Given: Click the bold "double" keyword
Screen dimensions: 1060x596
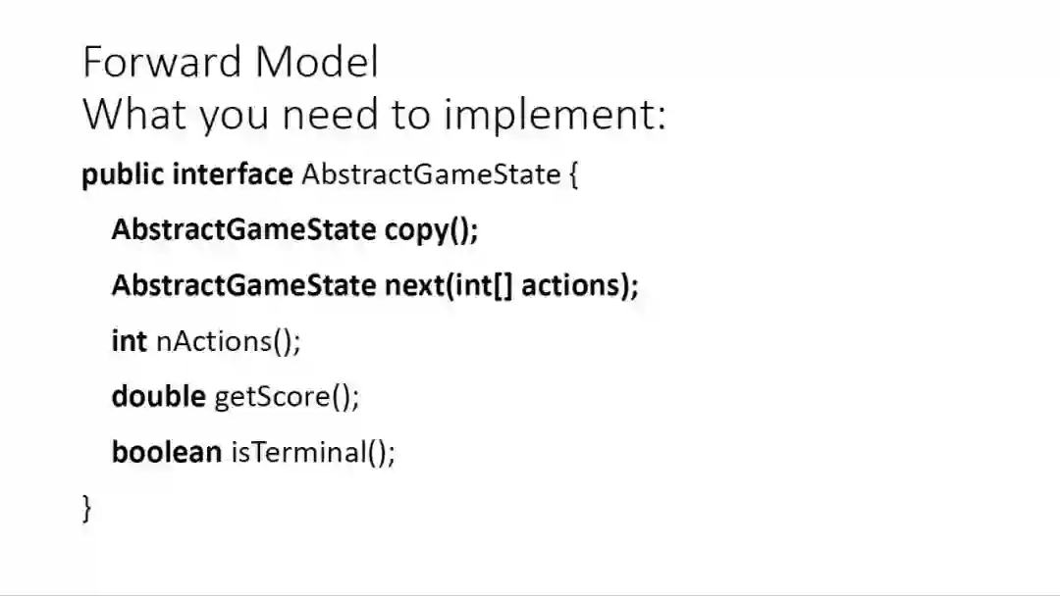Looking at the screenshot, I should pos(158,396).
